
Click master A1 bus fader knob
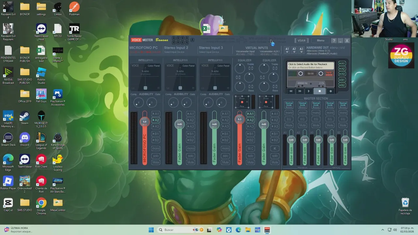tap(291, 140)
